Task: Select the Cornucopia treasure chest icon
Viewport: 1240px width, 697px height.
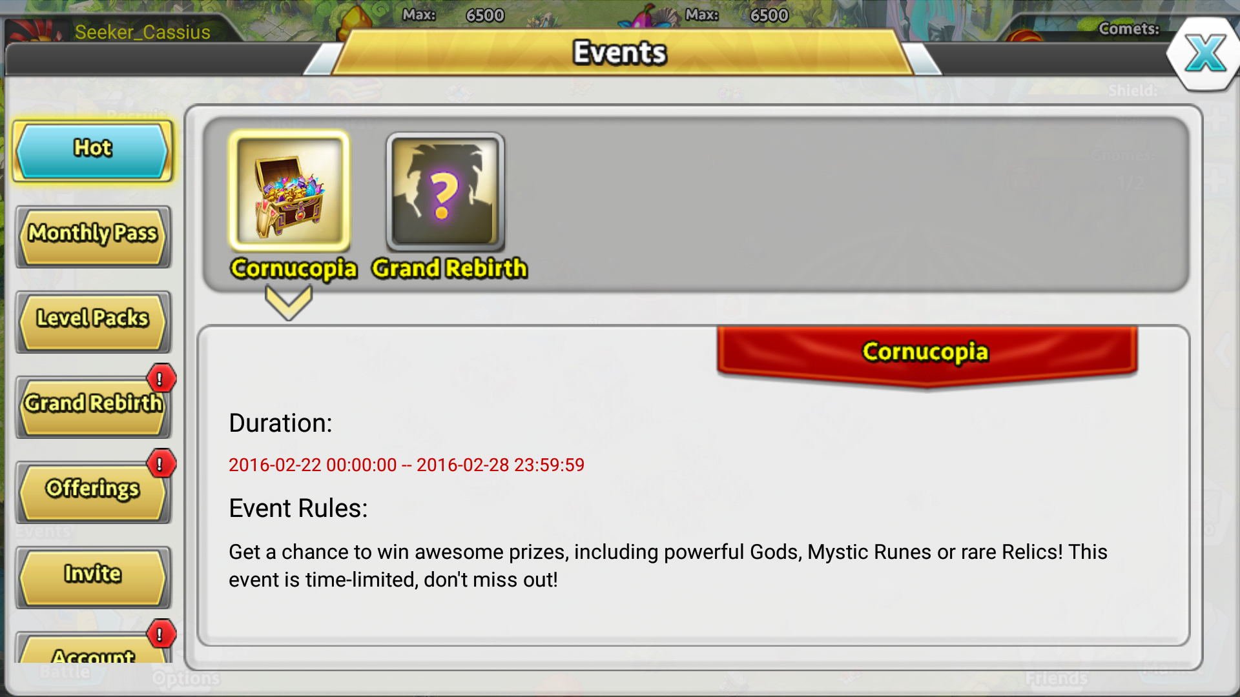Action: pyautogui.click(x=289, y=191)
